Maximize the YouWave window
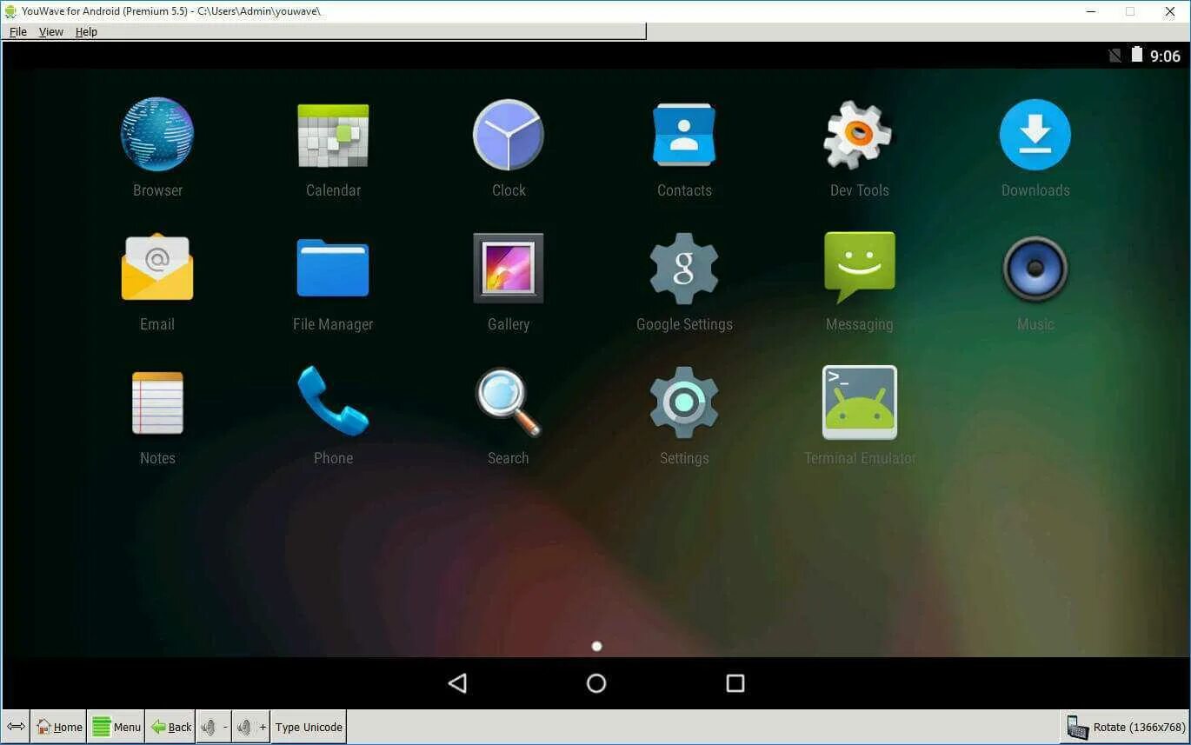Viewport: 1191px width, 745px height. tap(1130, 11)
